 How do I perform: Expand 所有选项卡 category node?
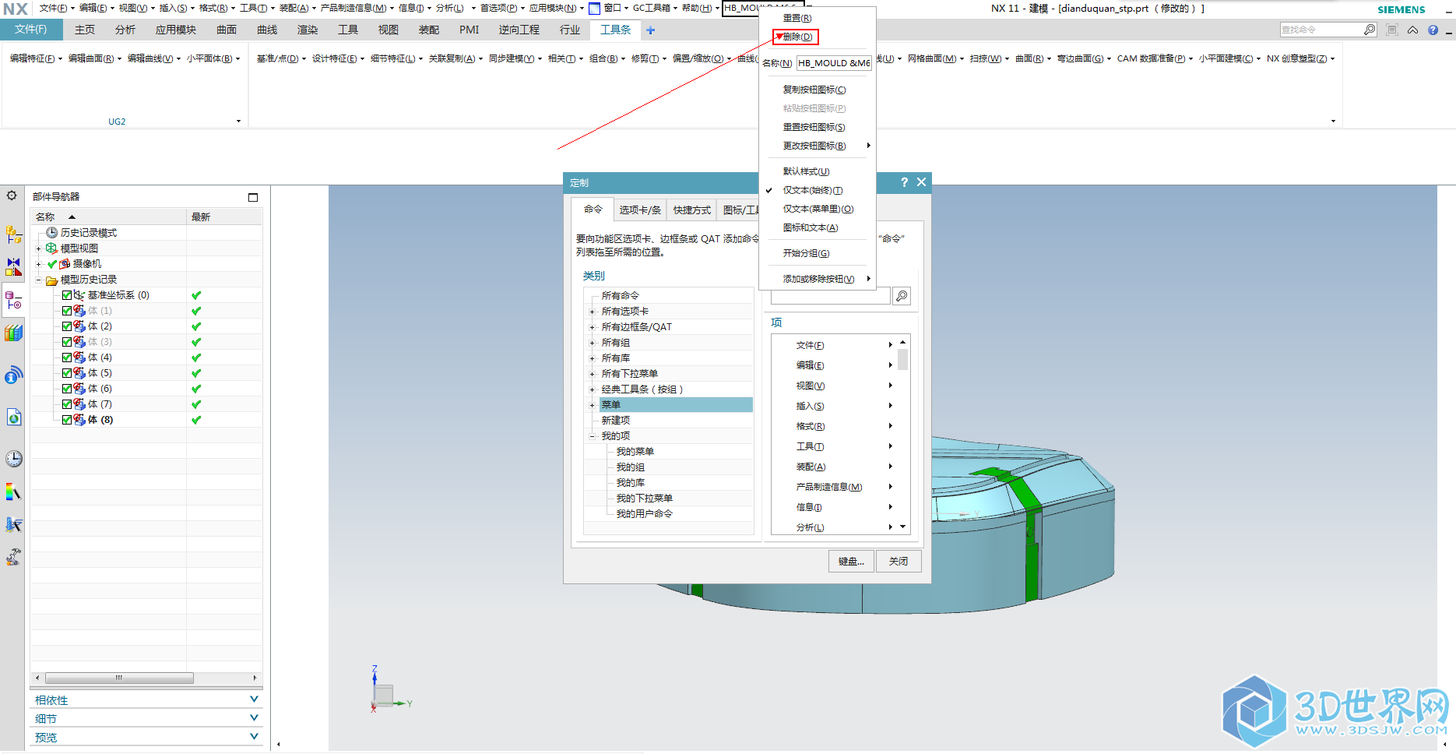point(592,312)
